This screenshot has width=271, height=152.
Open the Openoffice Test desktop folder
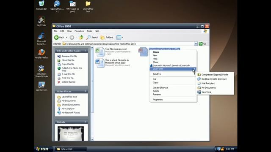tap(88, 6)
